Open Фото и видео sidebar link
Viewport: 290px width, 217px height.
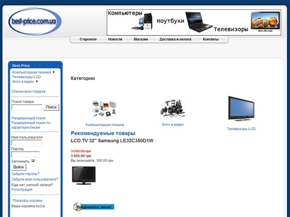click(x=23, y=82)
